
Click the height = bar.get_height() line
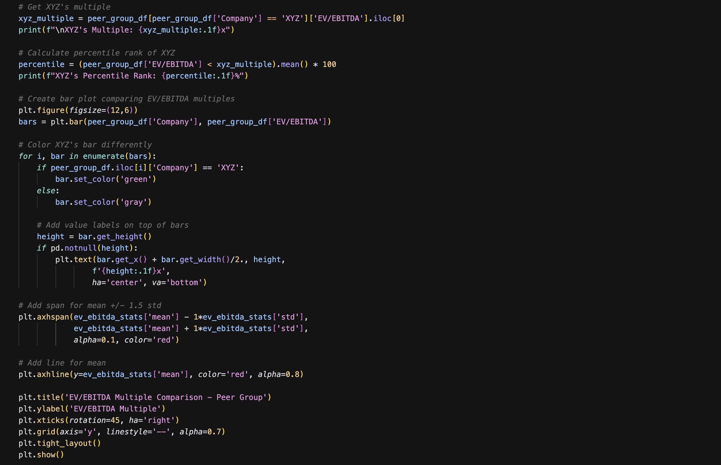[x=94, y=237]
